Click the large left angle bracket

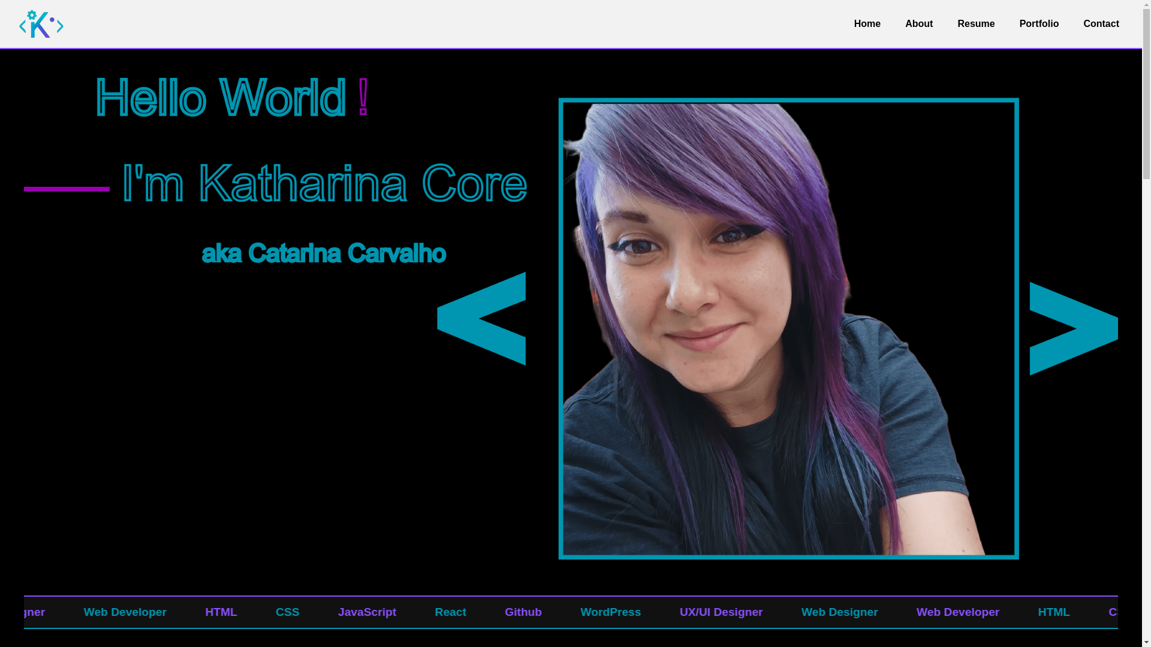click(x=481, y=319)
